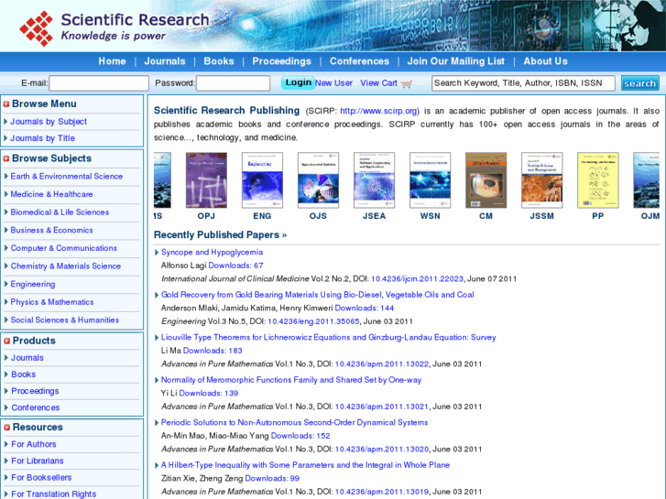
Task: Open the OJS journal cover thumbnail
Action: tap(318, 180)
